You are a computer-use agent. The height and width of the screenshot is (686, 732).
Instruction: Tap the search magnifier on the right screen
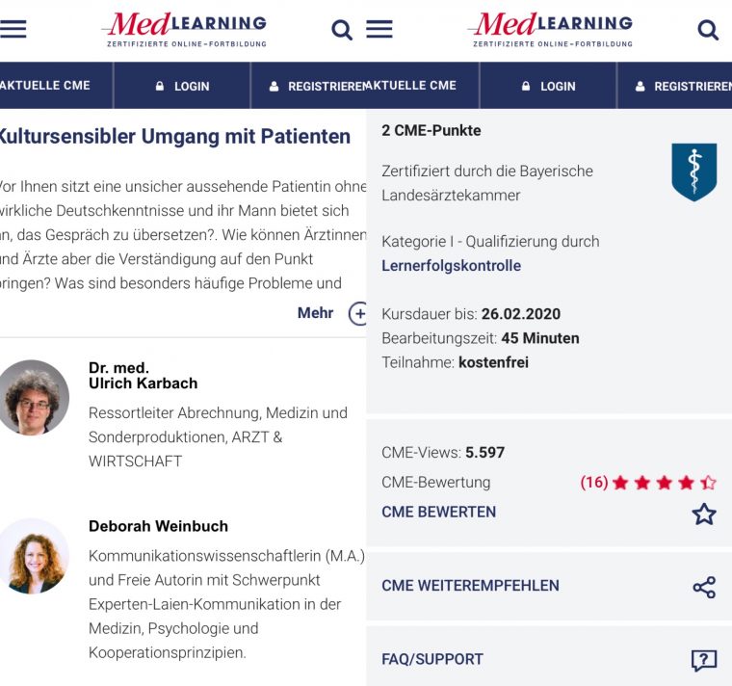pos(708,30)
